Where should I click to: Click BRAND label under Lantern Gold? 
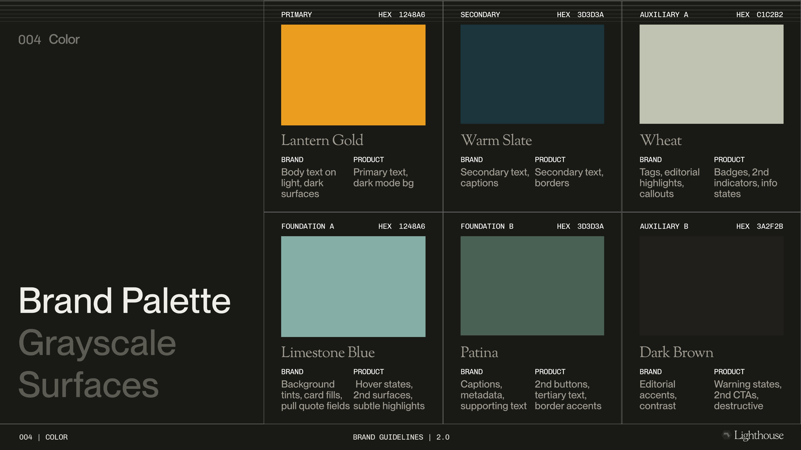[292, 160]
